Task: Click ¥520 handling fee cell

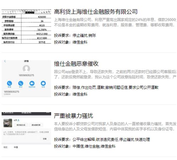Action: [42, 25]
